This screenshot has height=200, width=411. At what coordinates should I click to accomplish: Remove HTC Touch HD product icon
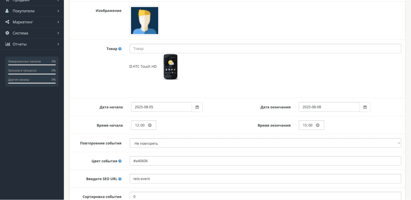[131, 66]
